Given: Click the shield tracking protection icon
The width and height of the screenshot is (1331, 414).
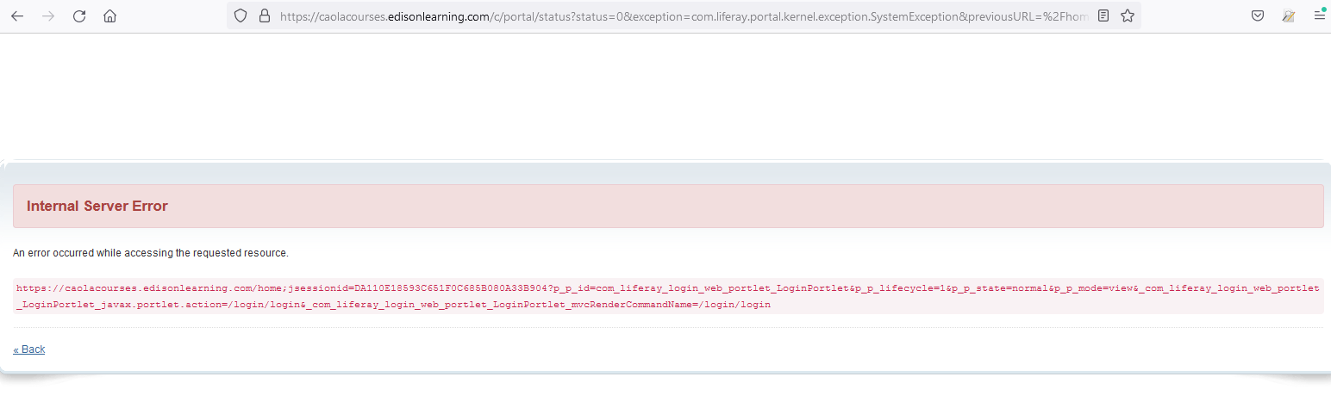Looking at the screenshot, I should [x=241, y=15].
